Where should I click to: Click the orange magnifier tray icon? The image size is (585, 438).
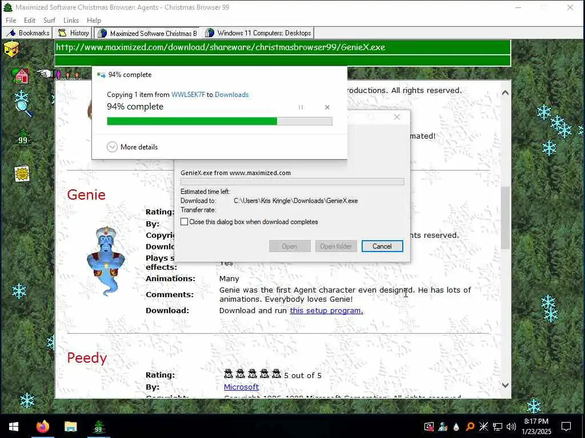point(470,427)
